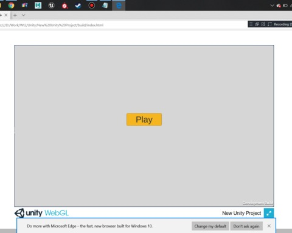Screen dimensions: 292x233
Task: Click the crop region icon in recording overlay
Action: coord(269,24)
